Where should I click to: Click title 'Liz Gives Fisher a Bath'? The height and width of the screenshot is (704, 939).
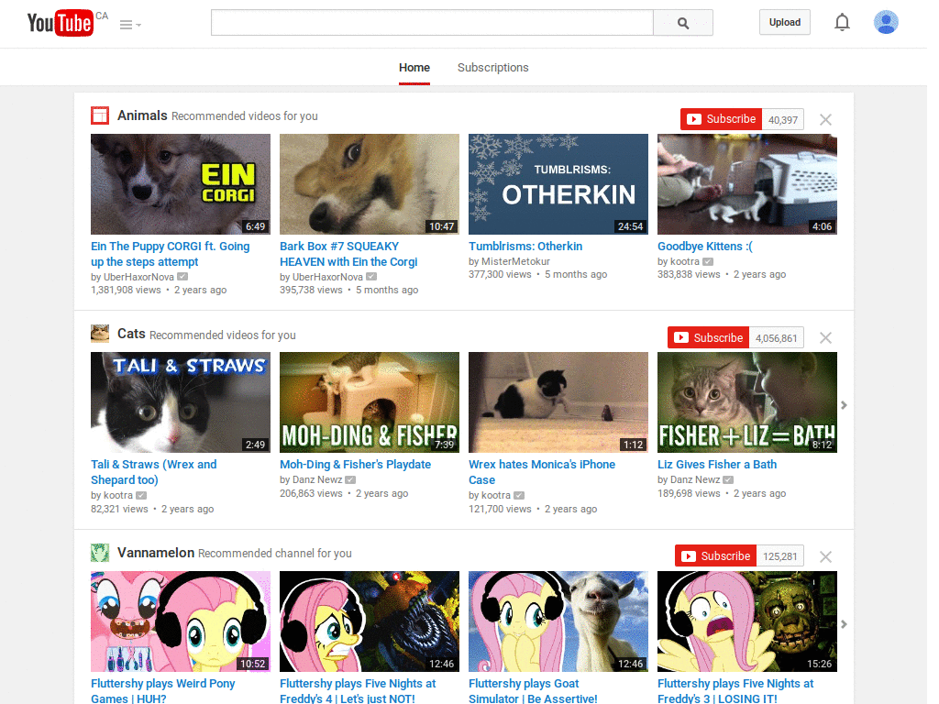717,464
